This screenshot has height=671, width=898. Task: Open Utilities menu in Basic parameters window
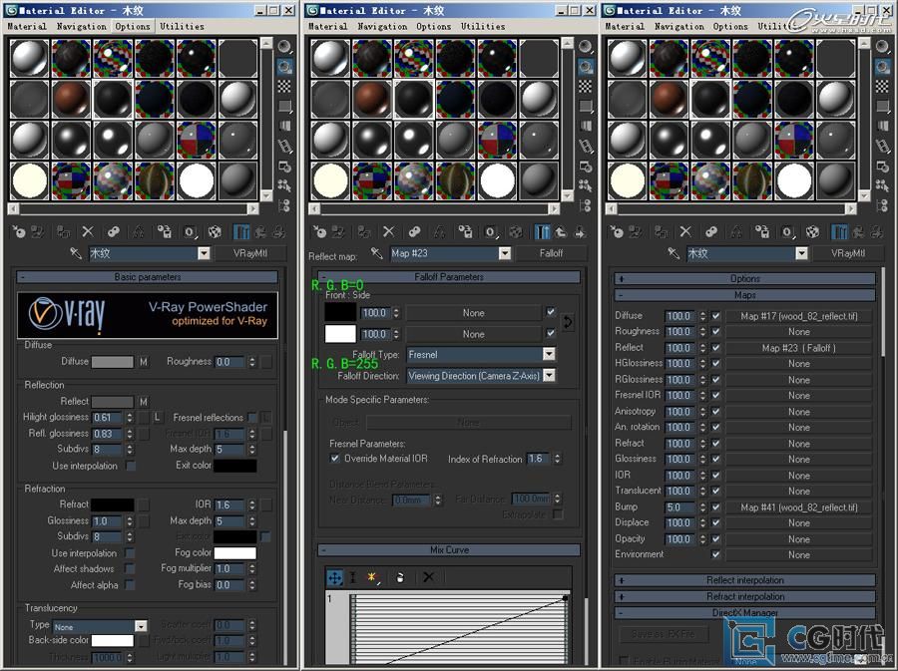click(x=182, y=26)
